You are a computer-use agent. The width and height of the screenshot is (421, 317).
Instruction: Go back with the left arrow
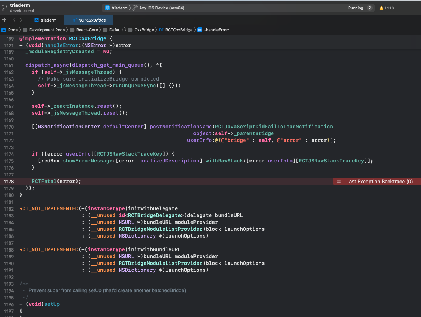pyautogui.click(x=14, y=20)
